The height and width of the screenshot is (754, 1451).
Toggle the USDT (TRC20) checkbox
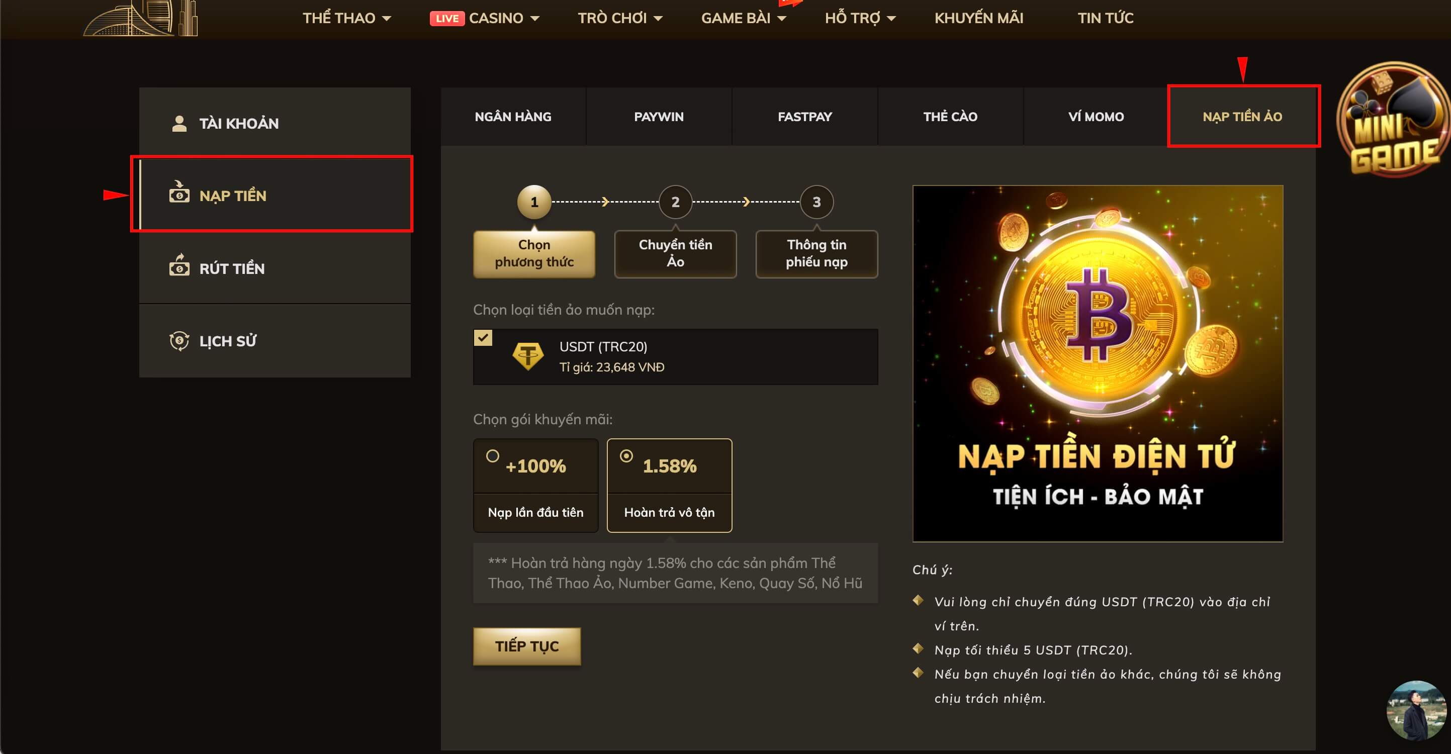coord(483,338)
